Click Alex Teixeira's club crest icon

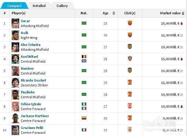(130, 47)
